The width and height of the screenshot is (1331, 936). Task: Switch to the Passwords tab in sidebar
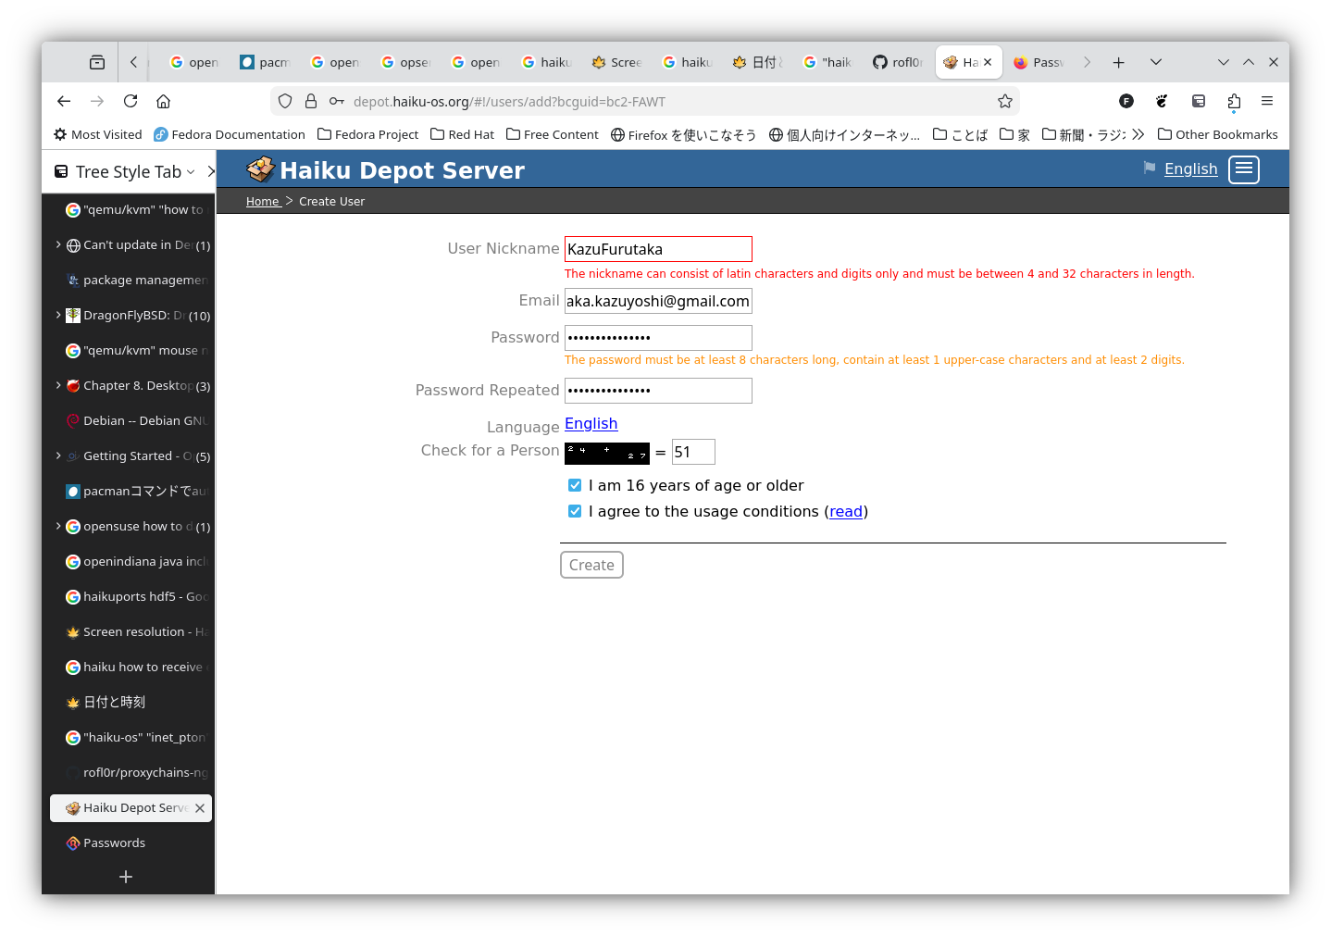point(114,842)
